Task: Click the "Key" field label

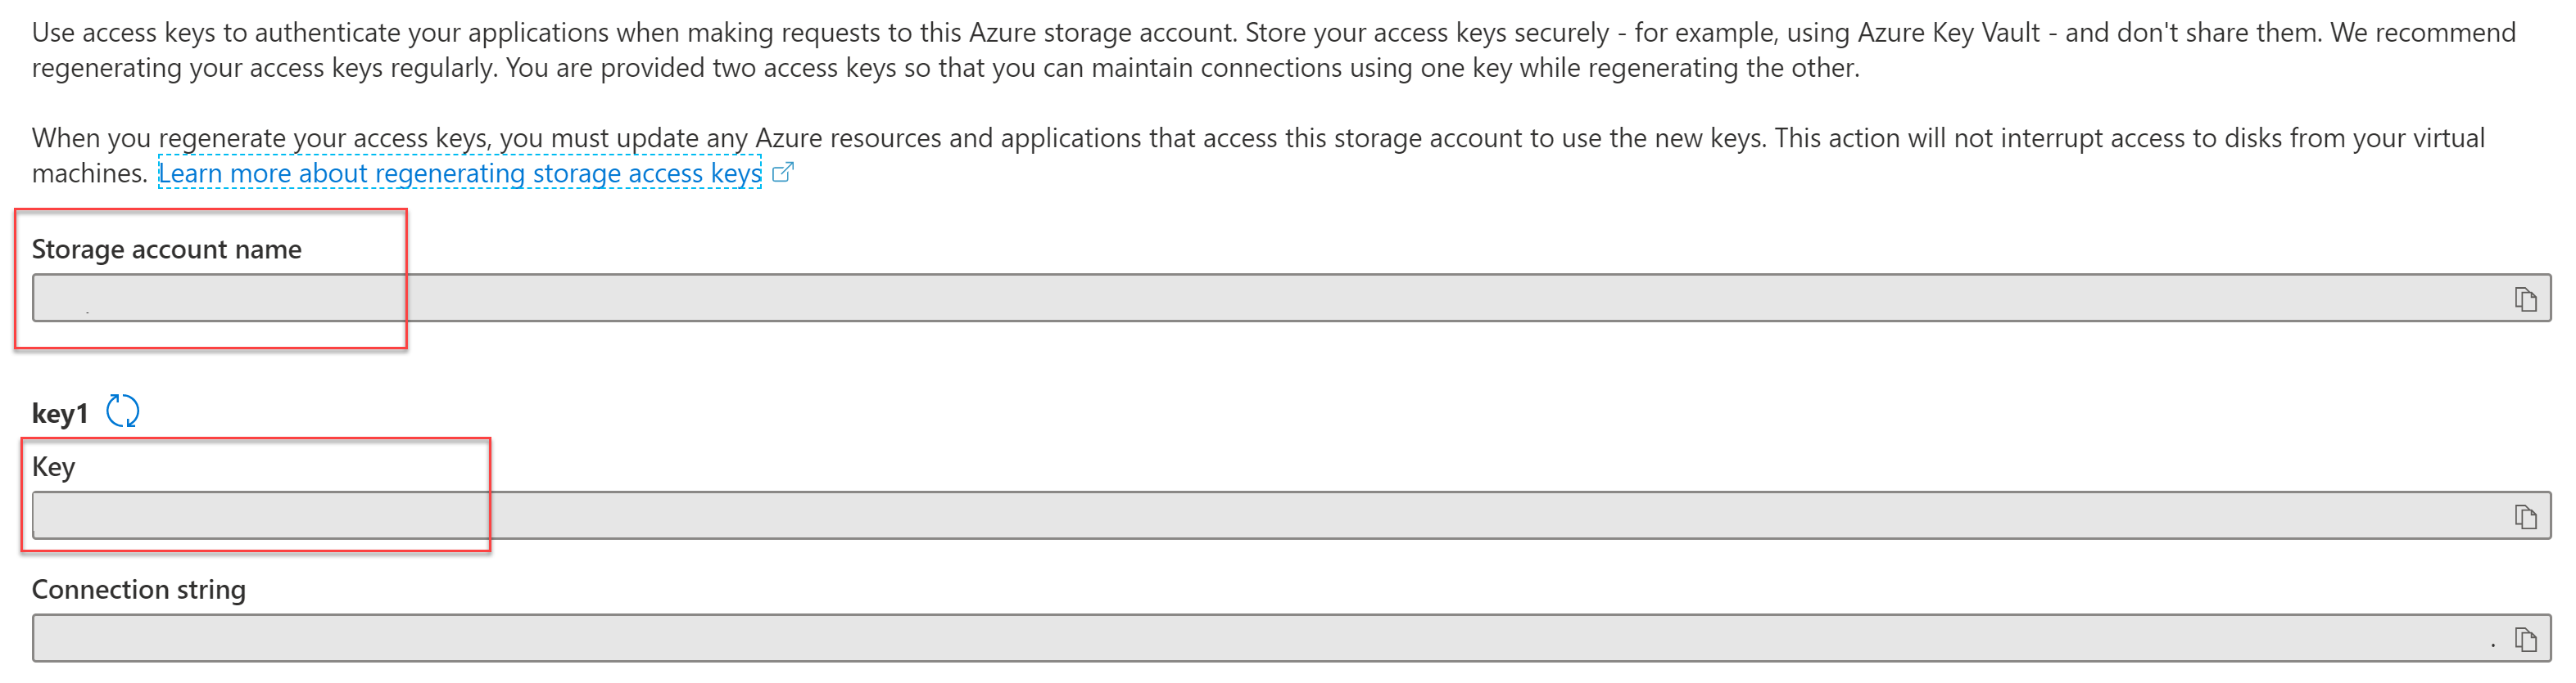Action: (x=53, y=467)
